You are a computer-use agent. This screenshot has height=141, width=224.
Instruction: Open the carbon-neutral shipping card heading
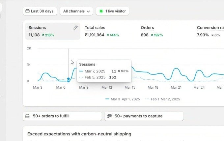point(79,134)
